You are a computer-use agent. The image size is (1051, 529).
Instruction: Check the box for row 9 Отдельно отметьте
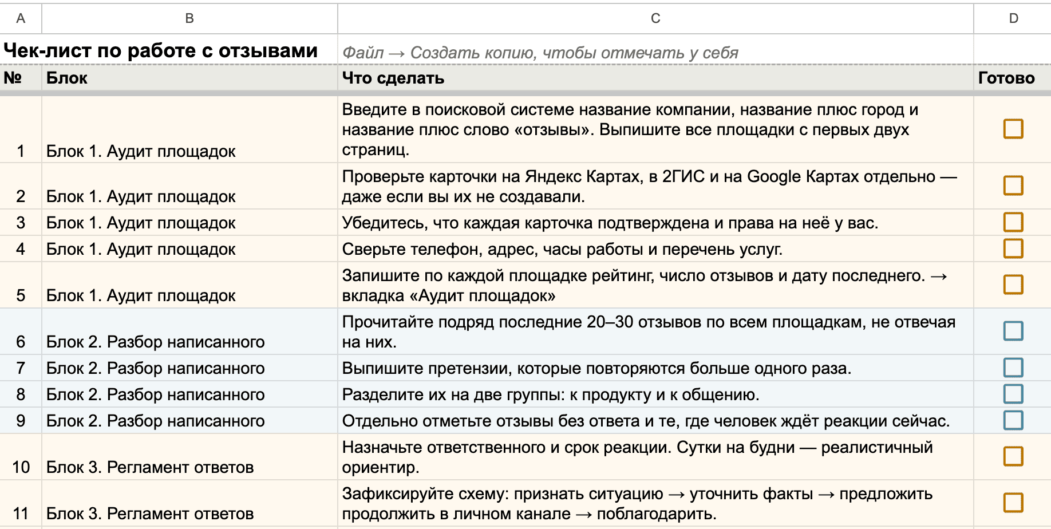click(1013, 420)
